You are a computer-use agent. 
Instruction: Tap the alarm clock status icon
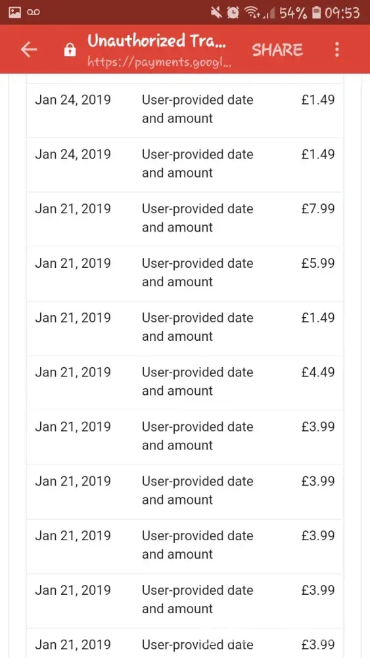tap(233, 13)
